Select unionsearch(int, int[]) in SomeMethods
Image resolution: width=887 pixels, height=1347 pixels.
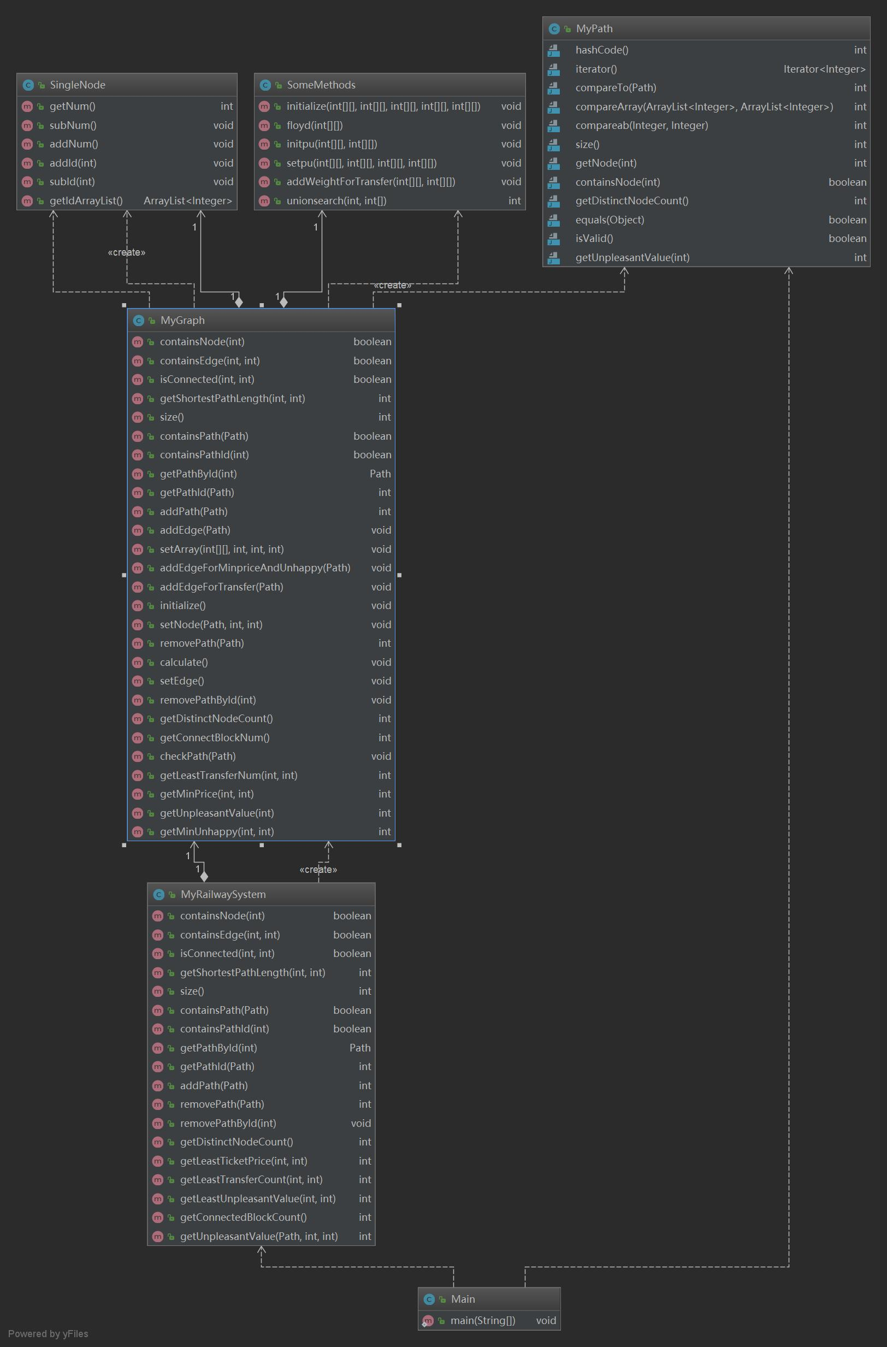click(336, 201)
